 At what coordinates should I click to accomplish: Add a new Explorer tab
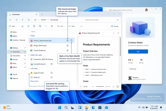42,14
